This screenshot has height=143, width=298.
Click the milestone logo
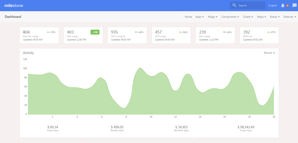(x=14, y=5)
